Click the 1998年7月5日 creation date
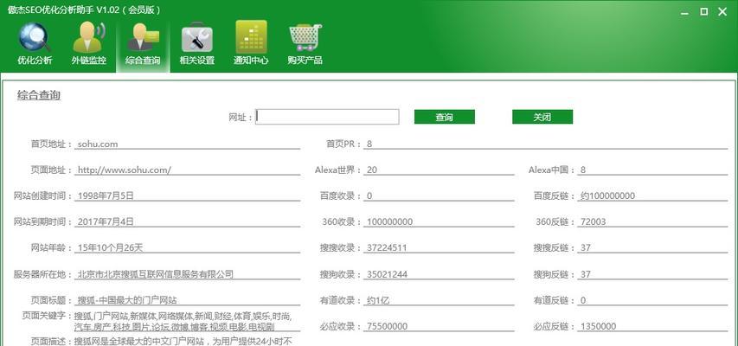 106,195
